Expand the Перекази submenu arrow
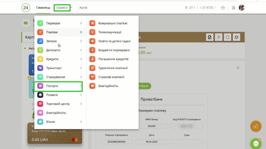 tap(81, 23)
